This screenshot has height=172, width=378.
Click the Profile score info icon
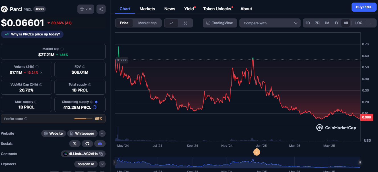point(26,119)
